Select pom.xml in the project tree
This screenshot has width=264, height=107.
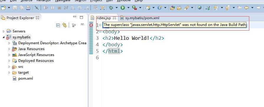26,78
